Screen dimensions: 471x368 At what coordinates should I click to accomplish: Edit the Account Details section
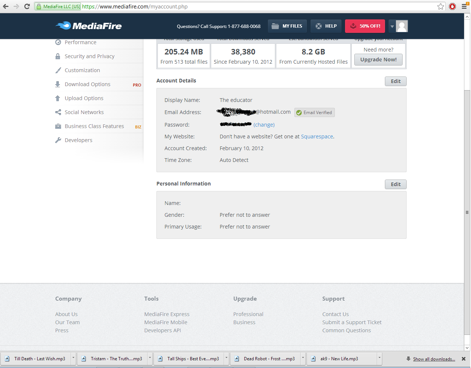(396, 81)
